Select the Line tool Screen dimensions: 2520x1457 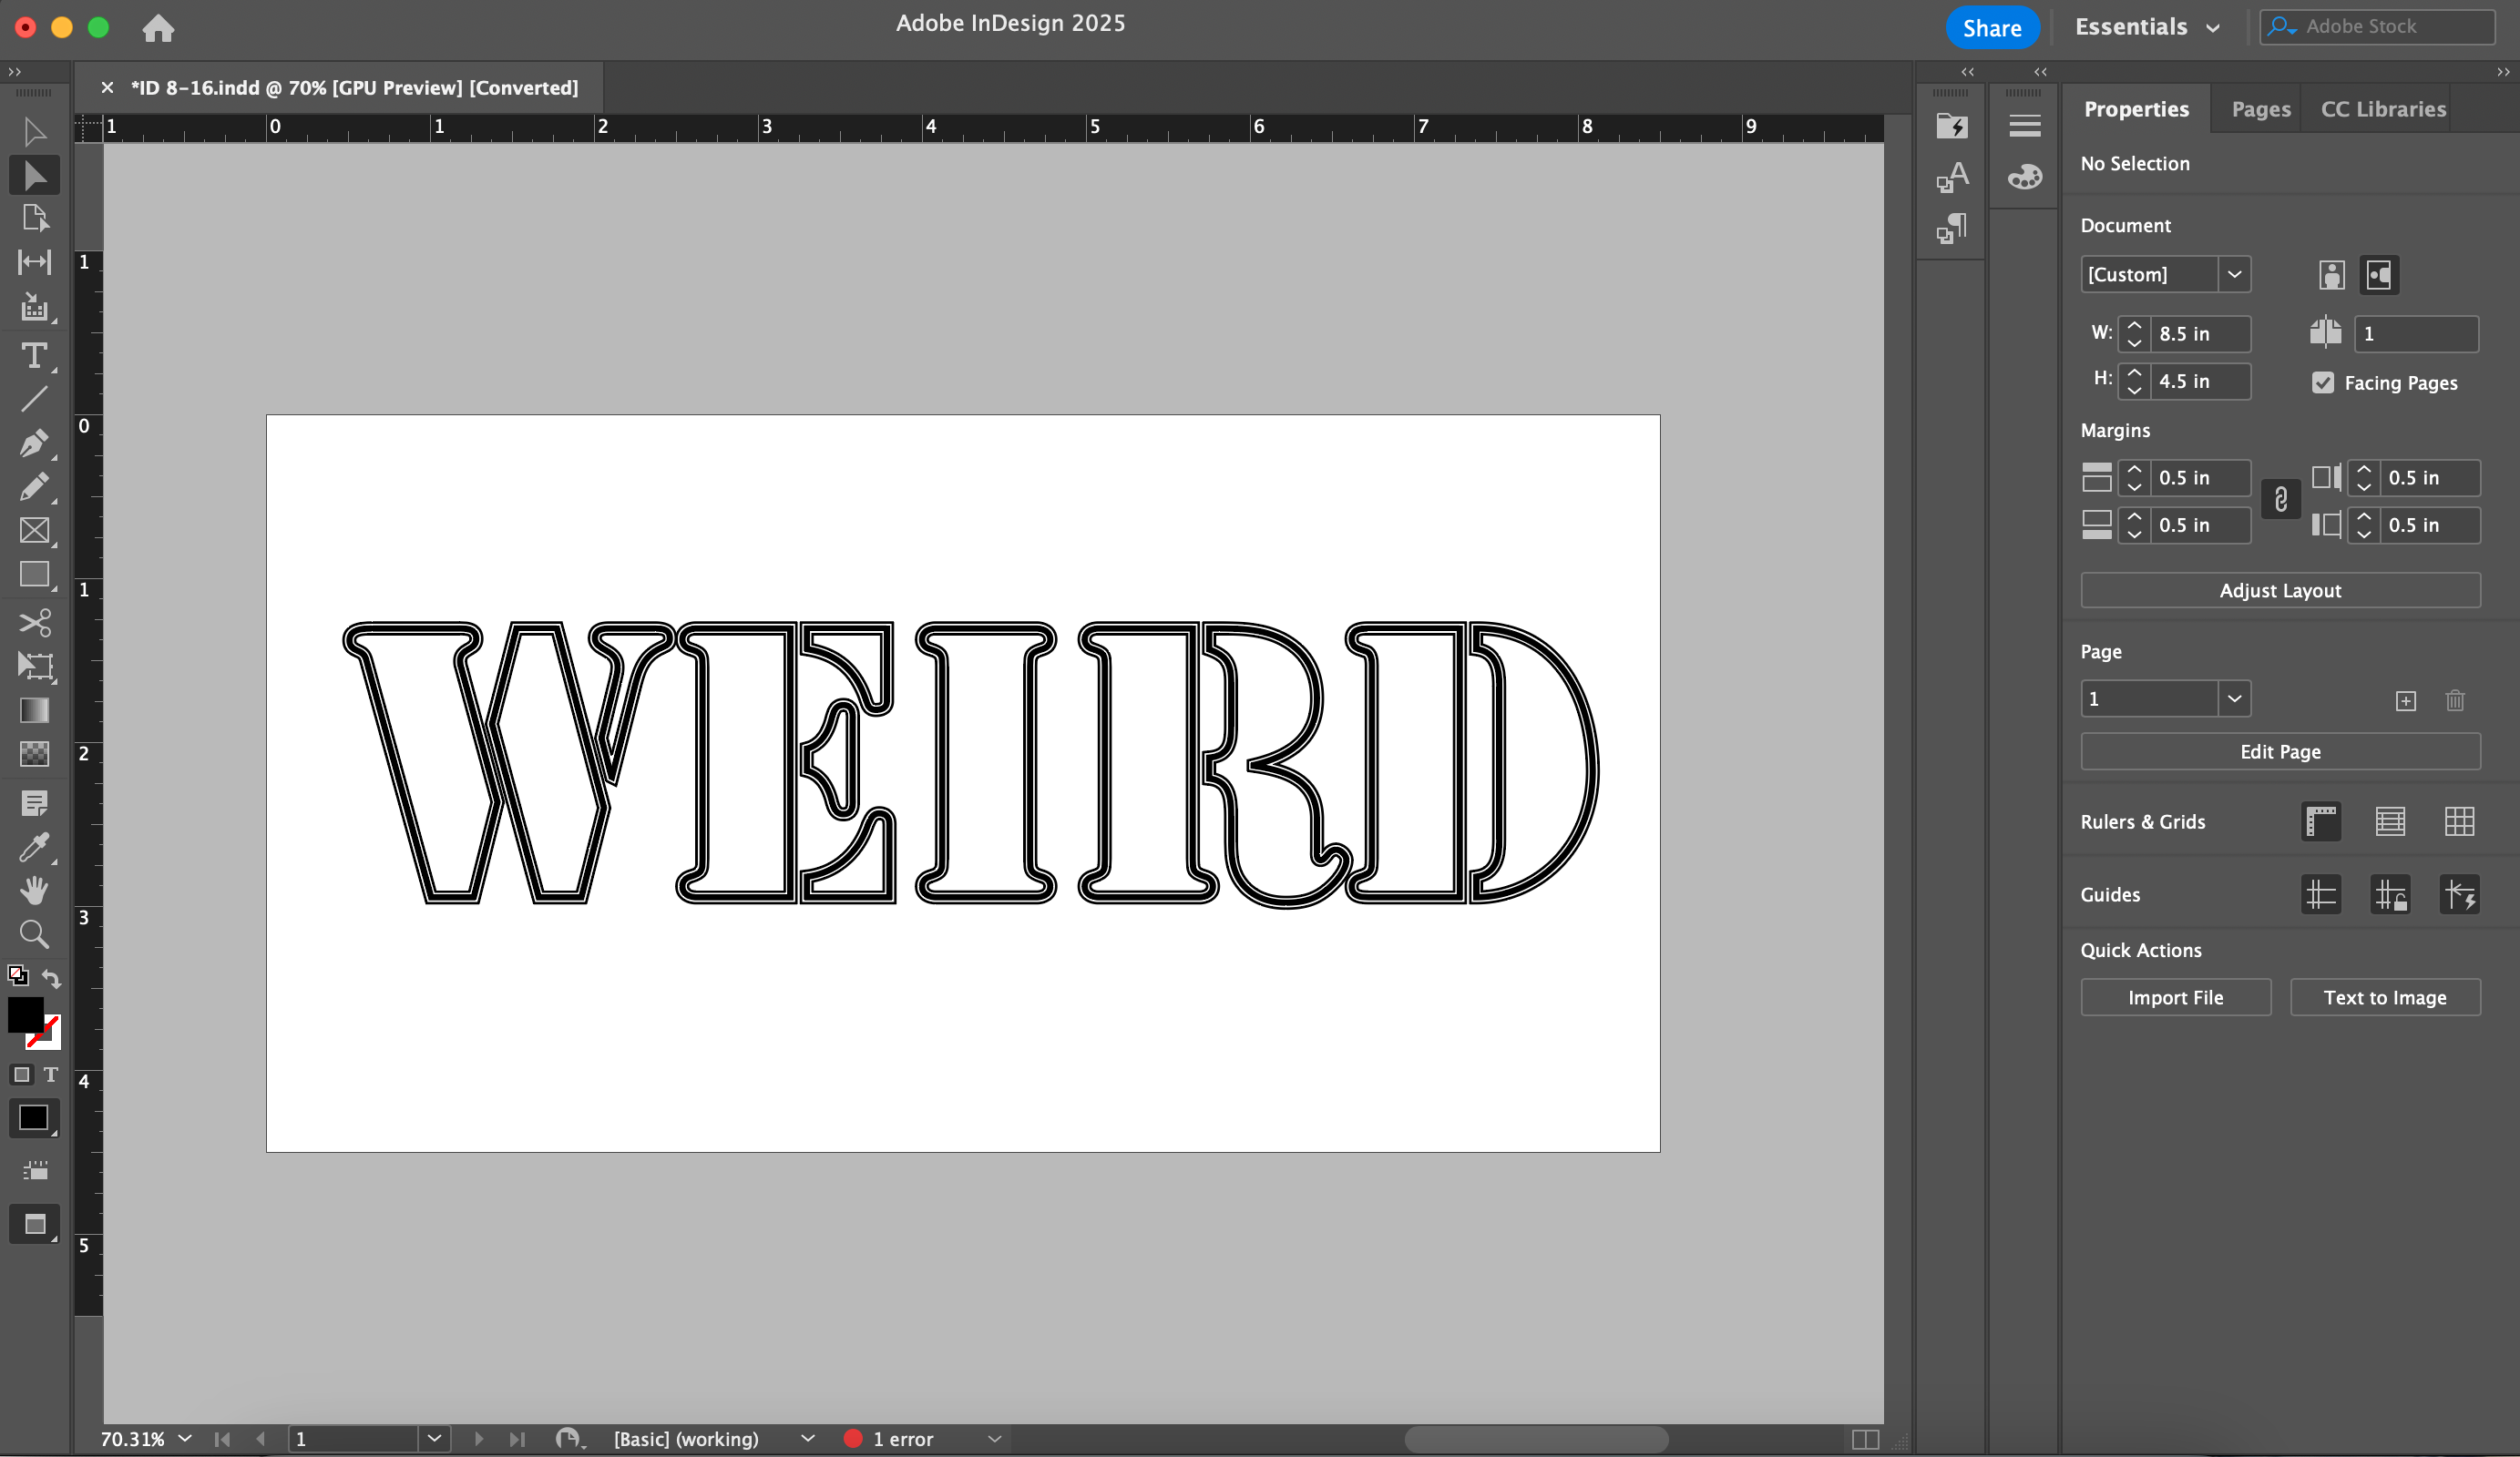coord(34,400)
